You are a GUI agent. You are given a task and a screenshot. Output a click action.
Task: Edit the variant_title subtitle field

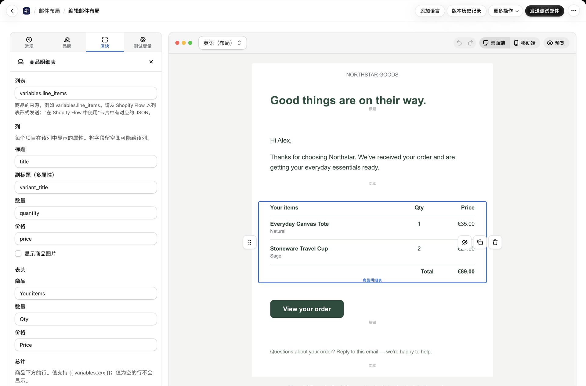86,187
